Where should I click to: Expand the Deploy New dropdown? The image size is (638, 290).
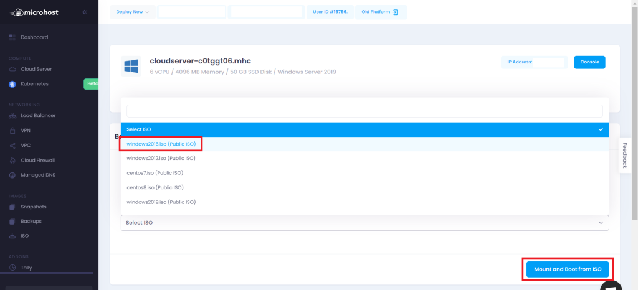[132, 12]
